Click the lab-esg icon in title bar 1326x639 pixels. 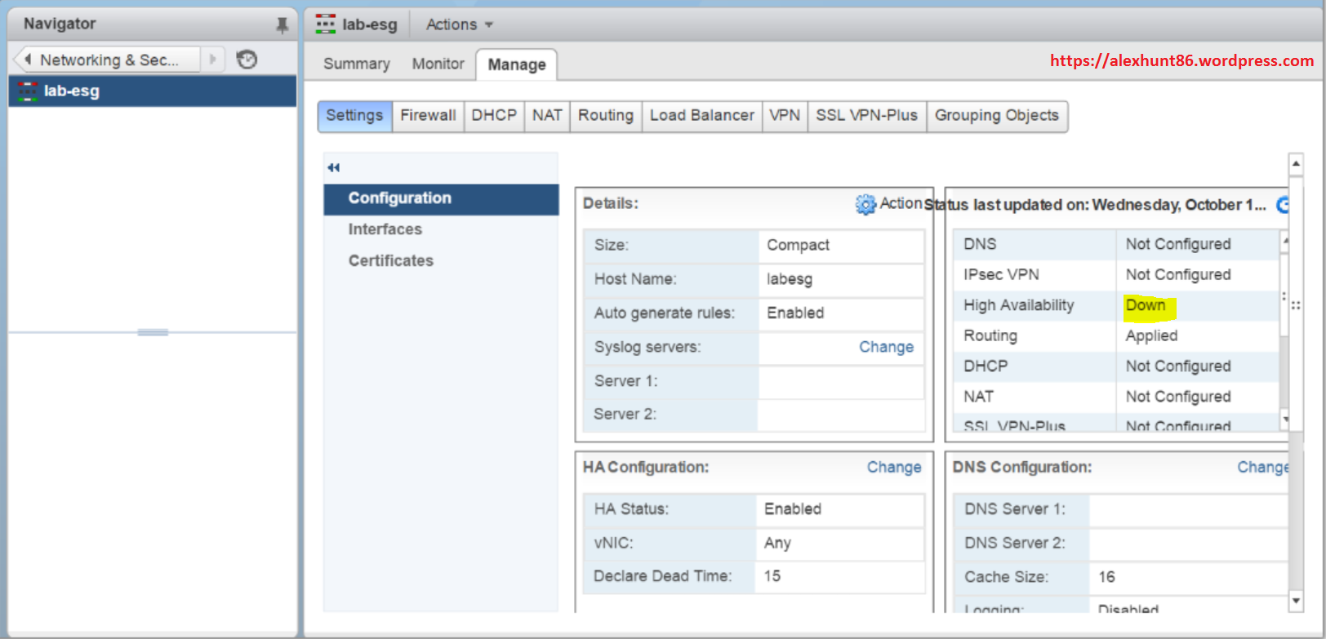click(x=326, y=24)
